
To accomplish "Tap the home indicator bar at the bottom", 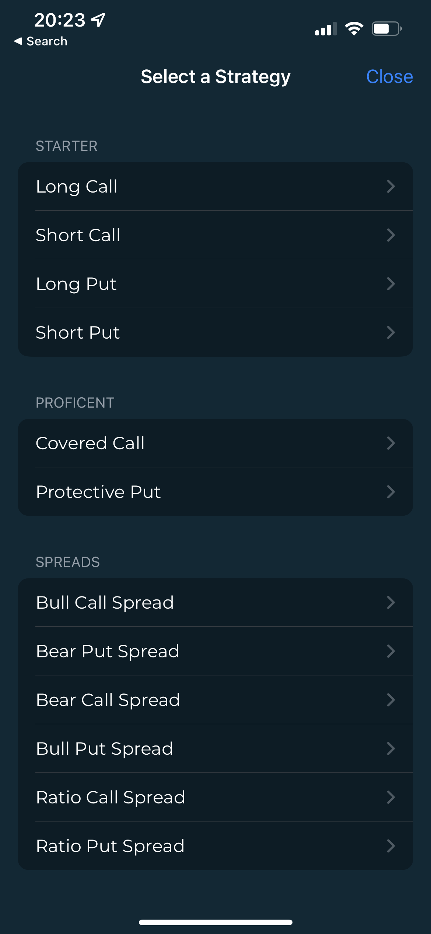I will (215, 922).
